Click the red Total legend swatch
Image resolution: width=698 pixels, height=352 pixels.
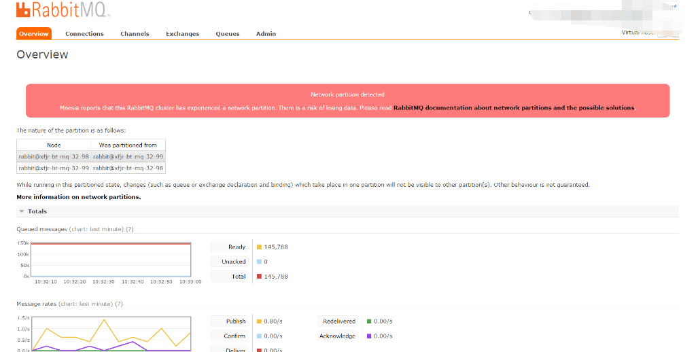[x=259, y=277]
